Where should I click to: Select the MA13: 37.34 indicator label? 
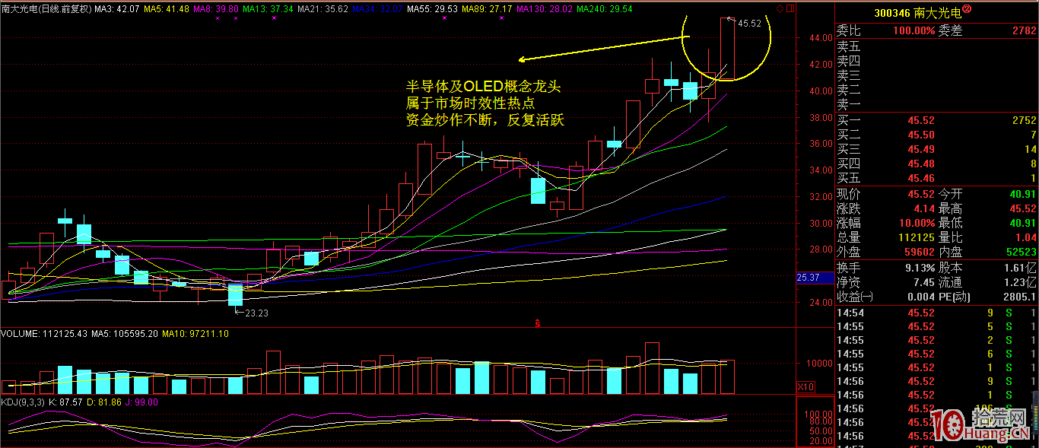(268, 8)
